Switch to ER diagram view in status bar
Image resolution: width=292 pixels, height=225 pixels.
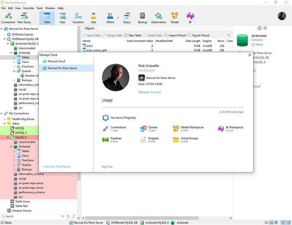tap(276, 223)
